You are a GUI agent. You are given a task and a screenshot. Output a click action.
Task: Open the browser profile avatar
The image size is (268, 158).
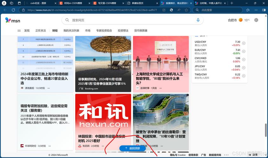click(4, 3)
